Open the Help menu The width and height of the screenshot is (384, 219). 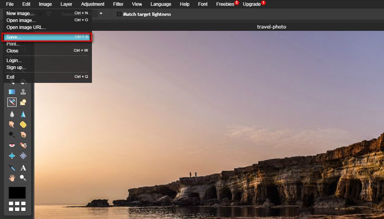(x=184, y=4)
